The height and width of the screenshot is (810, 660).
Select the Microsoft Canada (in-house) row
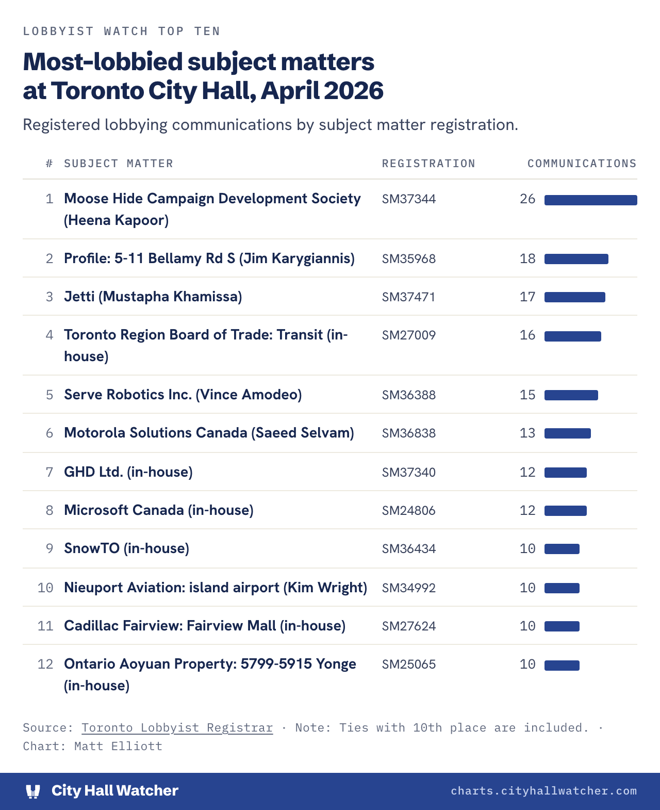point(330,510)
